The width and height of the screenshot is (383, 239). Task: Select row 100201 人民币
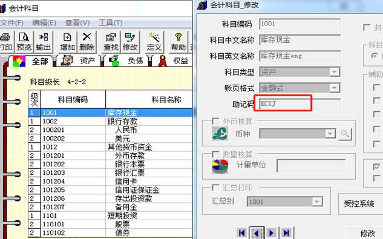coord(110,130)
